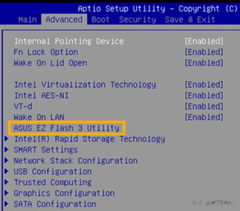Select the Save & Exit tab
The image size is (240, 211).
tap(190, 20)
